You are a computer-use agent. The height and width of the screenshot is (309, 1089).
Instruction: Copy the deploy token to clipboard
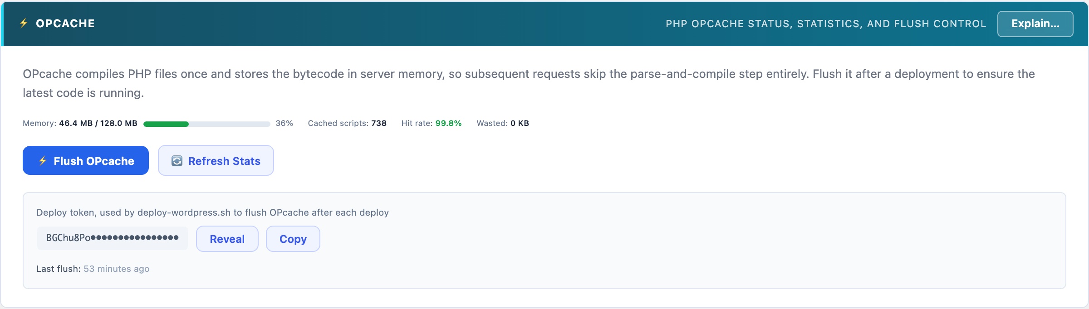pos(293,239)
